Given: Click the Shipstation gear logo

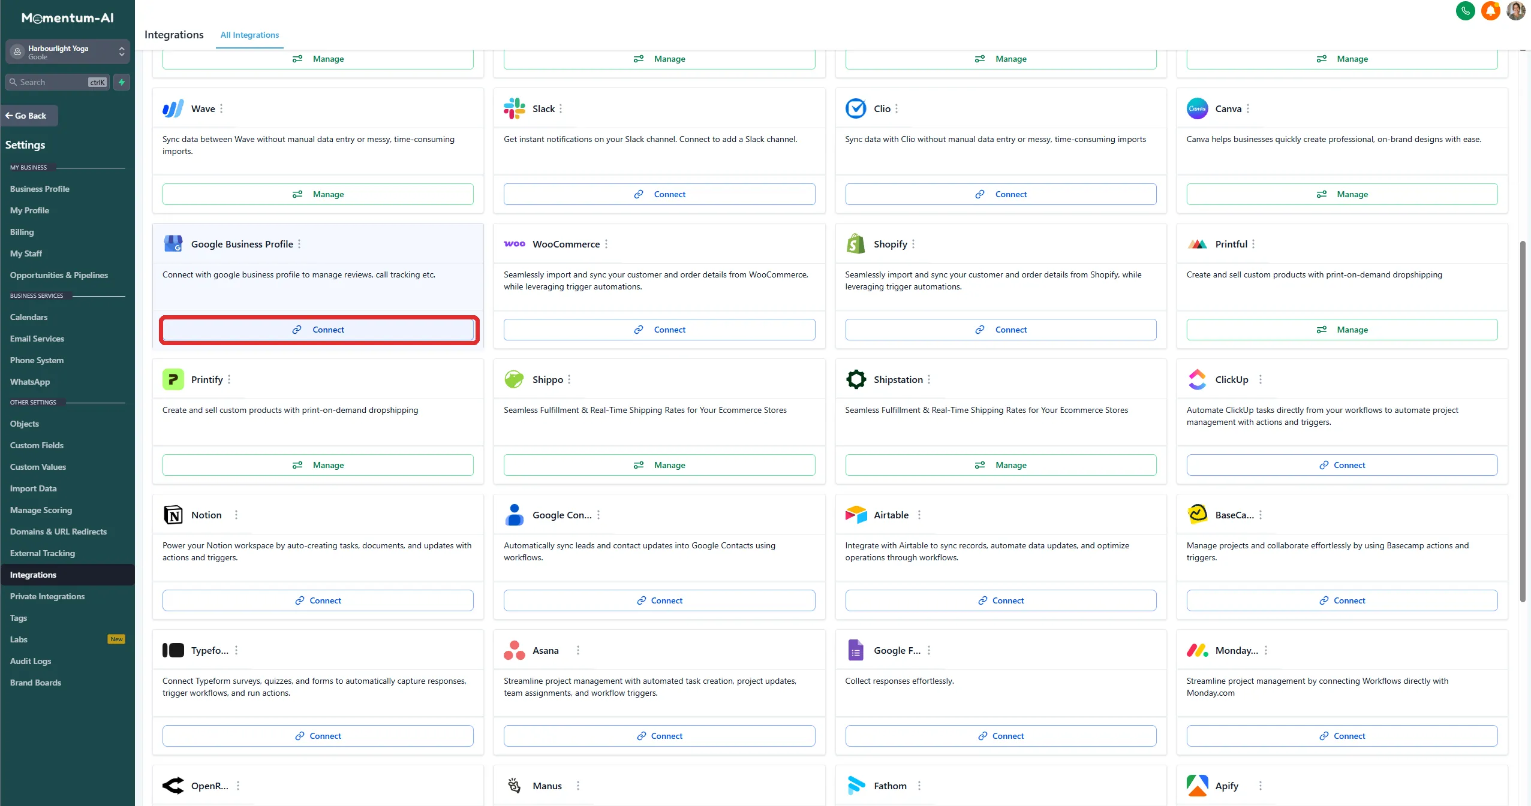Looking at the screenshot, I should coord(856,379).
